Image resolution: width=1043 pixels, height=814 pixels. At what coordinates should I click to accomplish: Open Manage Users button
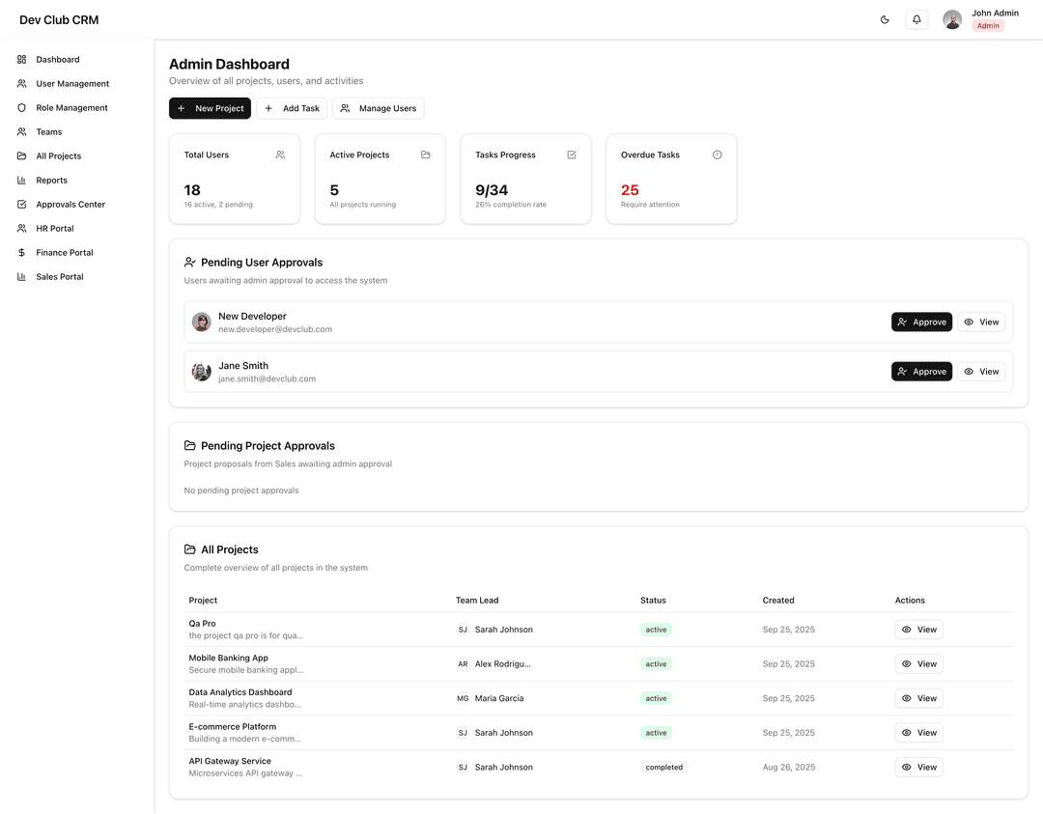378,108
